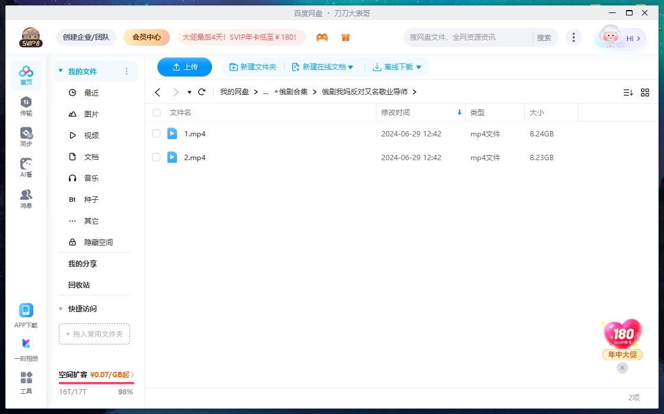Open the APP下载 sidebar icon
The image size is (664, 414).
26,316
